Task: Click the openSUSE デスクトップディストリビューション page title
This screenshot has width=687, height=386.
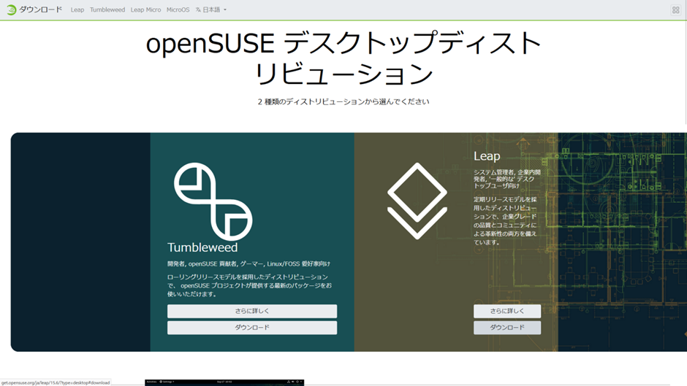Action: pos(343,59)
